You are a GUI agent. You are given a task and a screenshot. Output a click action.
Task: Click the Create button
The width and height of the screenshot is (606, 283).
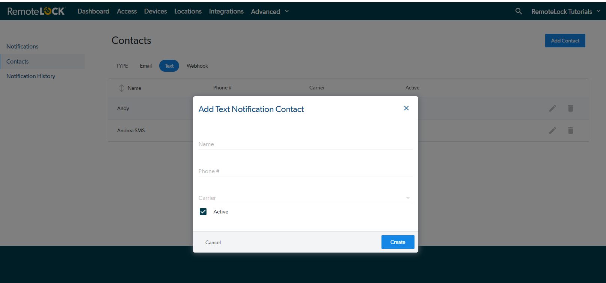[398, 242]
